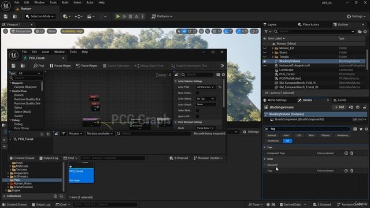Expand the PCG toolbar overflow chevrons
The width and height of the screenshot is (370, 208).
[222, 66]
